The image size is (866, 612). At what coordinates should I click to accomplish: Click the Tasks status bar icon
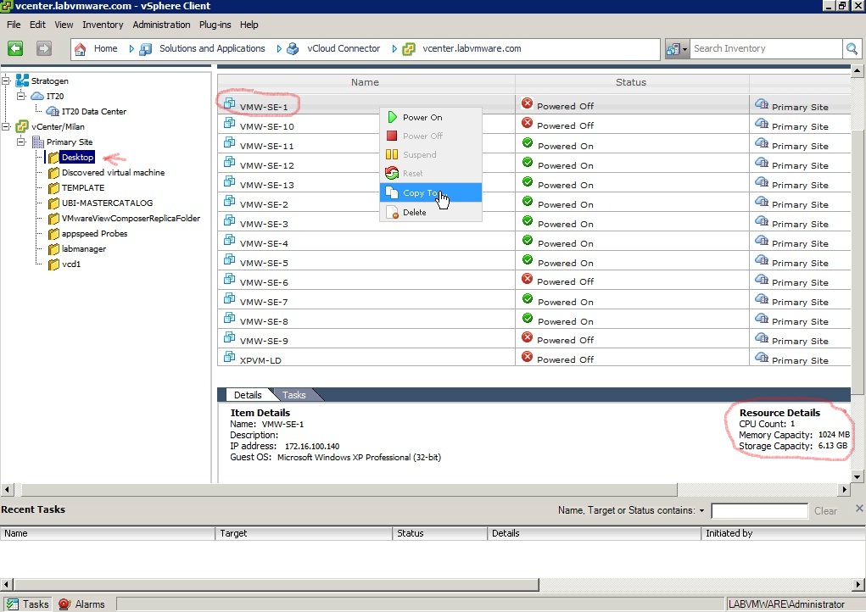[12, 604]
